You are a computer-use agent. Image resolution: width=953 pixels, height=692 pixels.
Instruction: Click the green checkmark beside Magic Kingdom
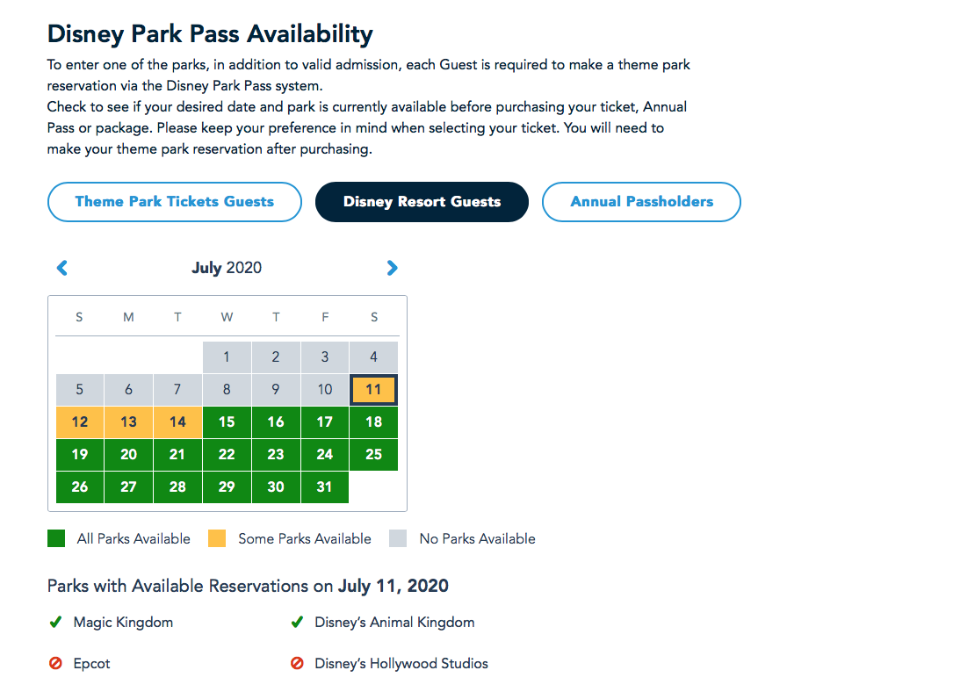click(x=55, y=622)
